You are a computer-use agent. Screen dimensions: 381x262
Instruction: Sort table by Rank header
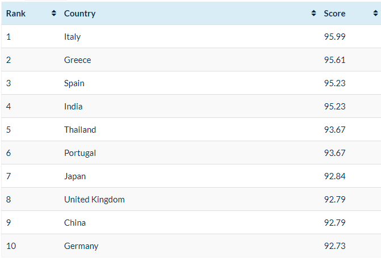[15, 14]
